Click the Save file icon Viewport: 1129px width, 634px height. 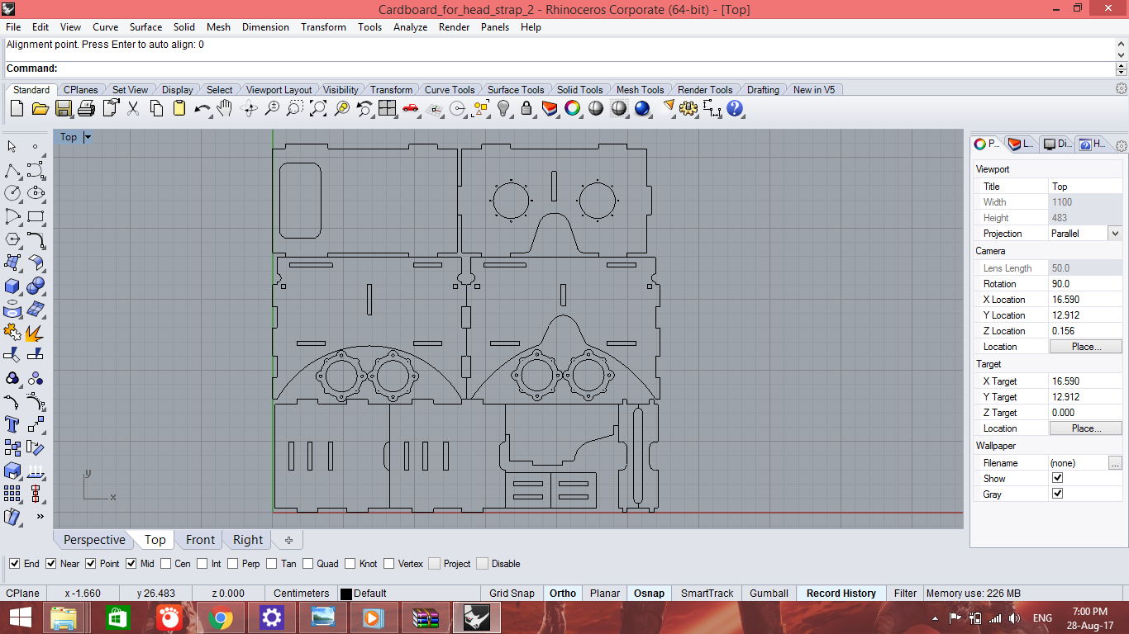coord(64,108)
